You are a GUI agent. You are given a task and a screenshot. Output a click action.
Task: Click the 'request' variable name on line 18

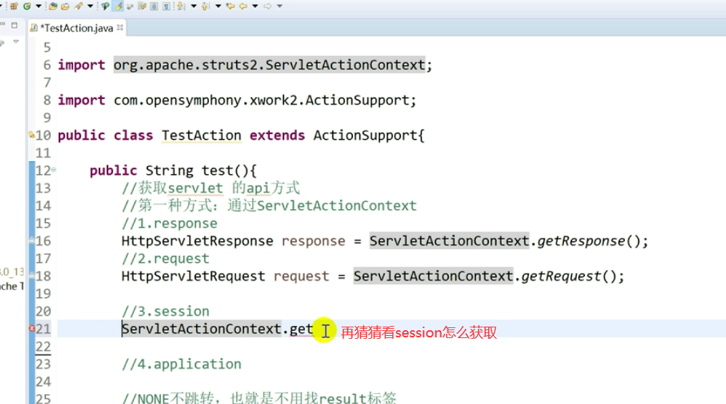point(301,276)
